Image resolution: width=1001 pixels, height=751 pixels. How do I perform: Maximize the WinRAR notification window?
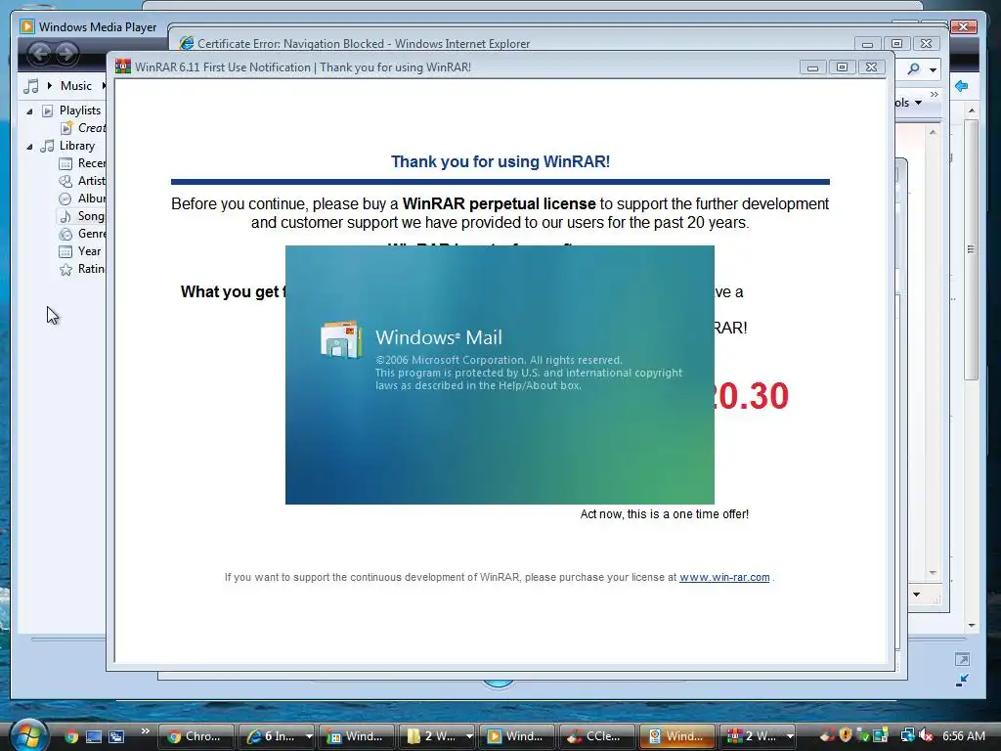click(842, 67)
